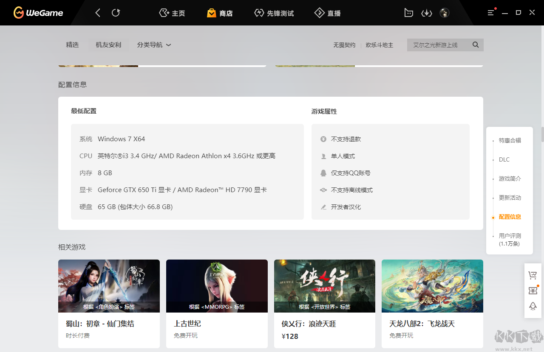Open the 天龙八部2 game thumbnail
The image size is (544, 352).
pos(432,286)
